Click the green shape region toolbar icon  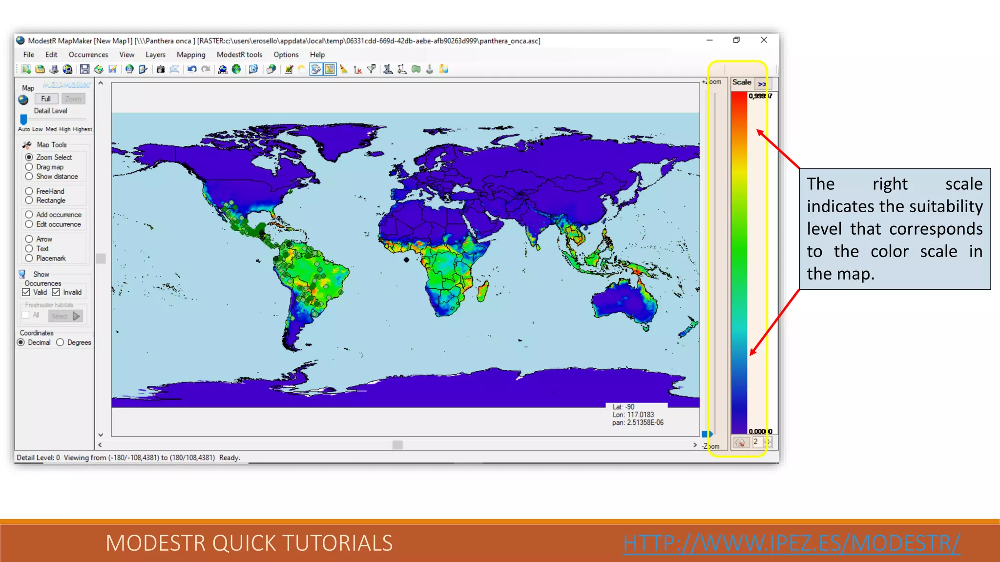(416, 69)
